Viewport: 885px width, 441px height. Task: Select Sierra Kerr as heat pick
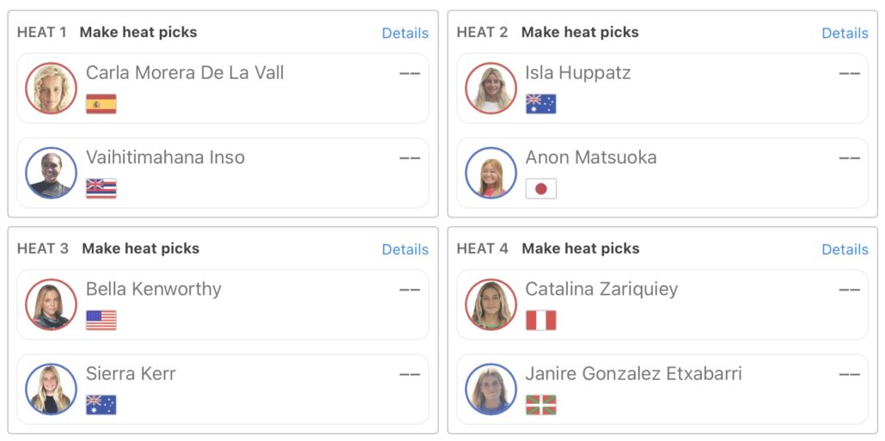click(x=131, y=374)
